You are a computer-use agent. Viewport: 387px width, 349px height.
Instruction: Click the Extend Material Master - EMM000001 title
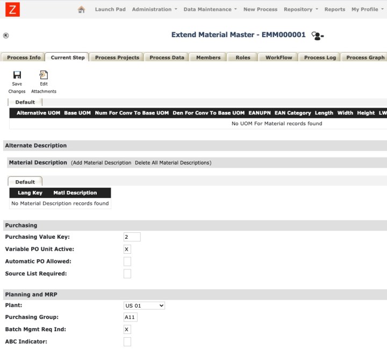point(239,34)
